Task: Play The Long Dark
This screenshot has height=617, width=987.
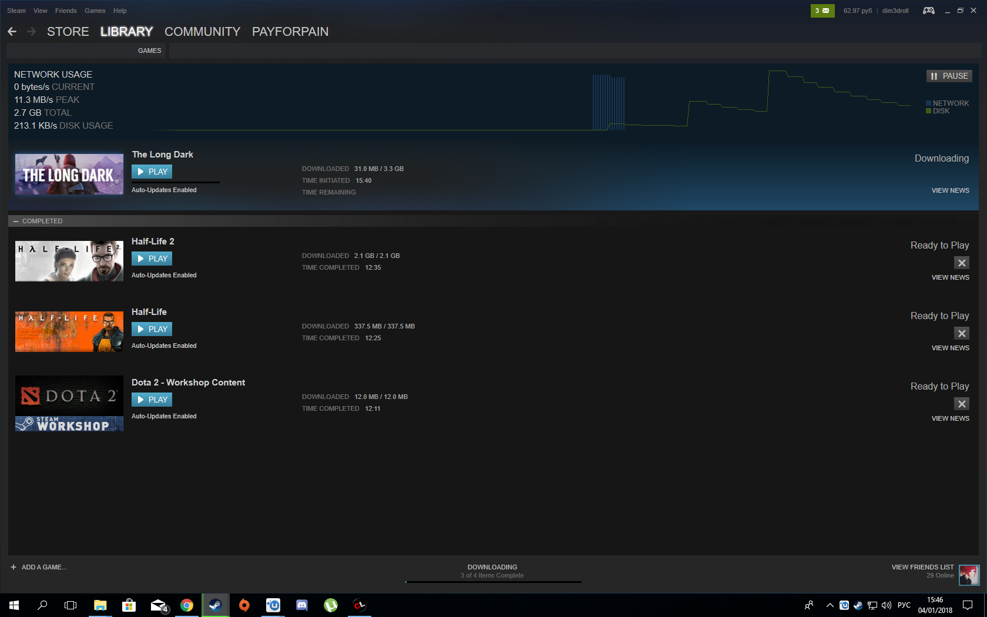Action: [x=152, y=172]
